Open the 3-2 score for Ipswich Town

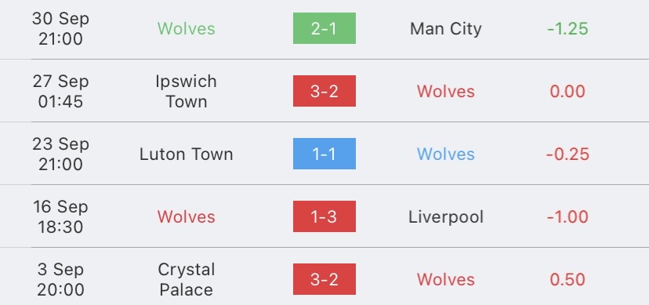pos(324,91)
